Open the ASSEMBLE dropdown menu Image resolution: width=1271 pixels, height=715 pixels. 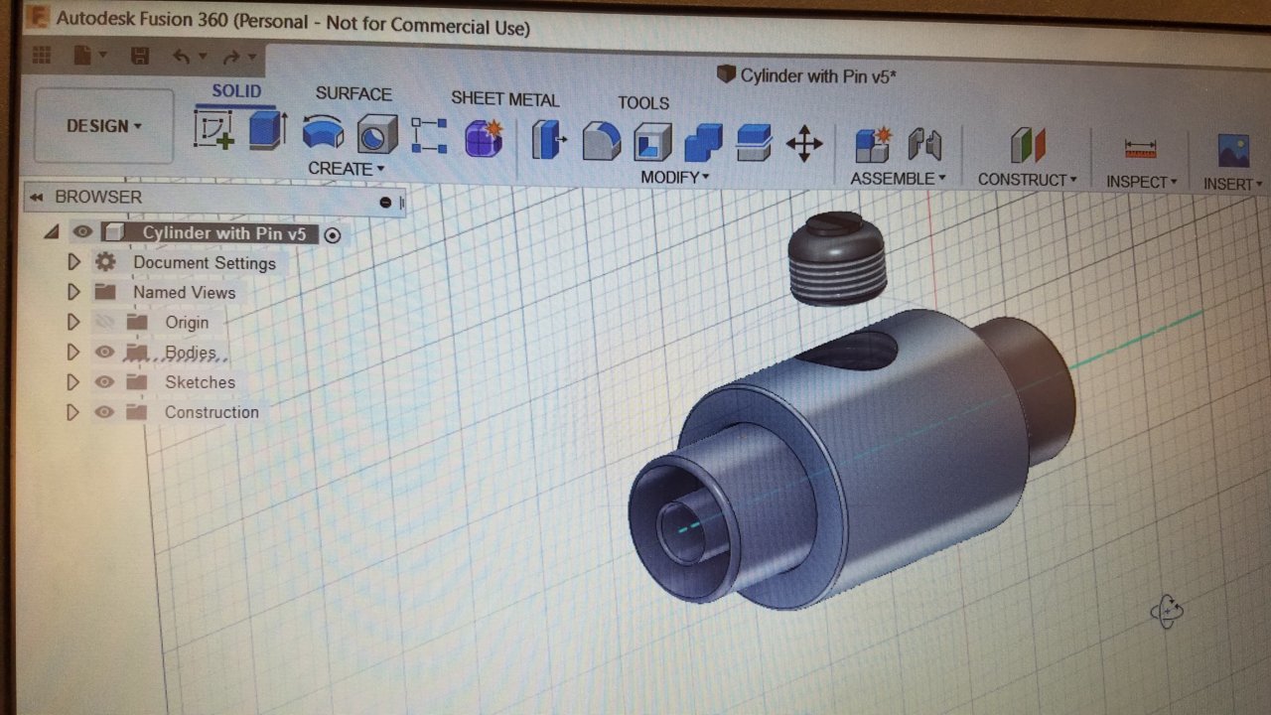[898, 179]
